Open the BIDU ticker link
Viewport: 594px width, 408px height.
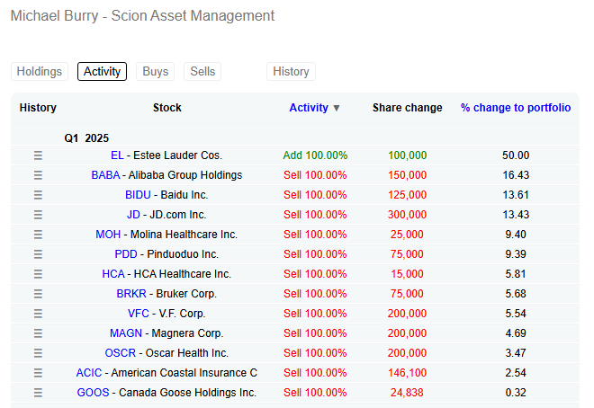coord(138,195)
